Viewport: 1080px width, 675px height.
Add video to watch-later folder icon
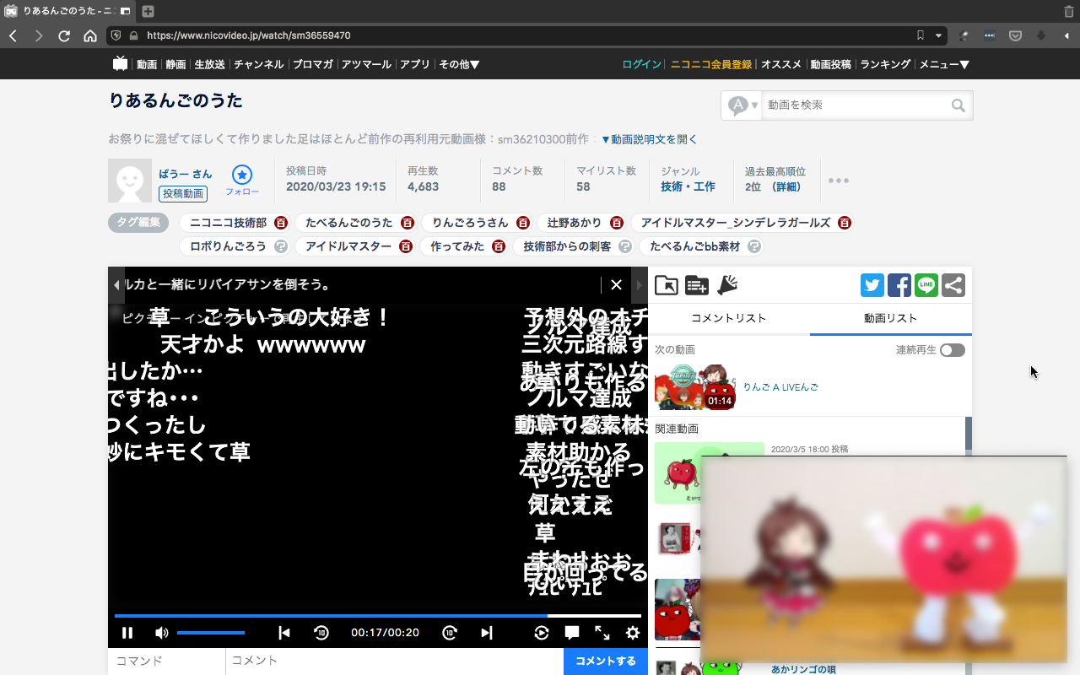667,285
